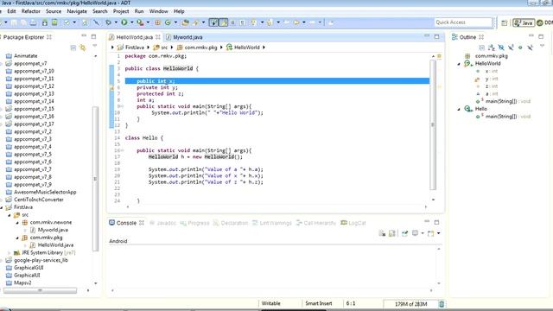This screenshot has width=553, height=311.
Task: Collapse com.rmkv.newone package node
Action: pos(17,223)
